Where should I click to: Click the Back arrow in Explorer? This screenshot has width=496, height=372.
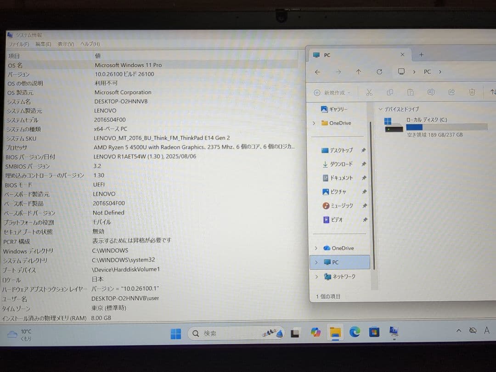(x=317, y=72)
